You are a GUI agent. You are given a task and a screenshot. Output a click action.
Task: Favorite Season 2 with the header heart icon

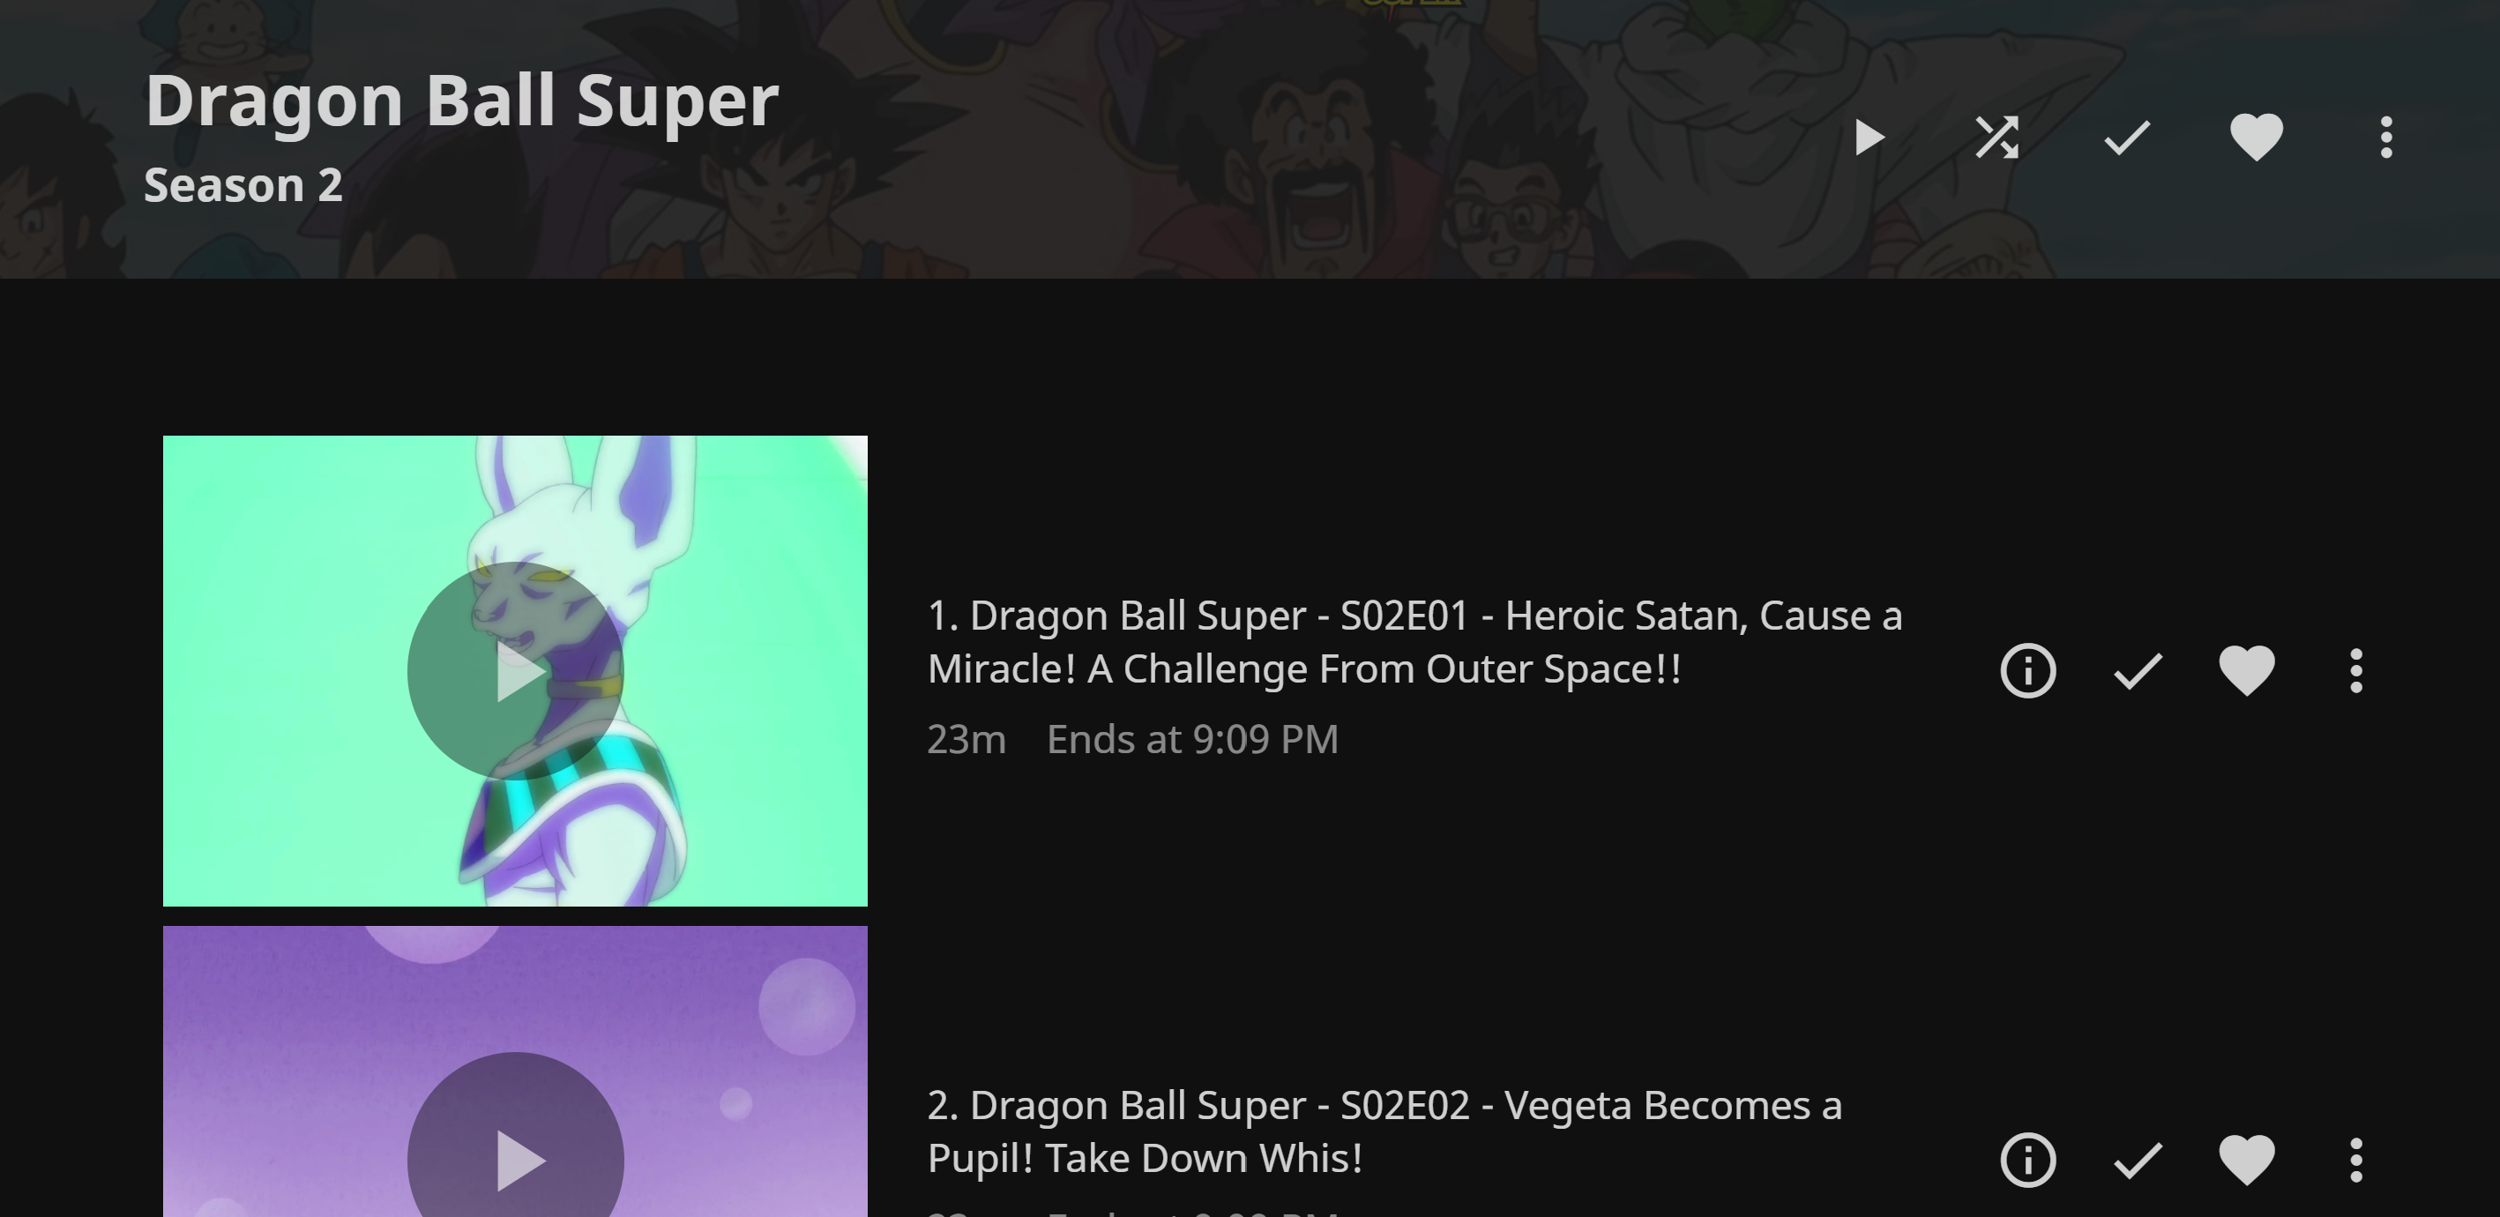(x=2257, y=137)
